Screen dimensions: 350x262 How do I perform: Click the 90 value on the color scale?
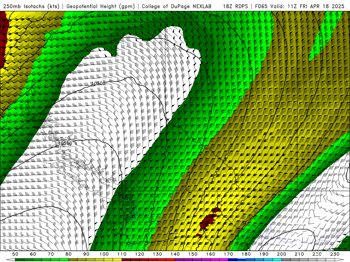[86, 254]
